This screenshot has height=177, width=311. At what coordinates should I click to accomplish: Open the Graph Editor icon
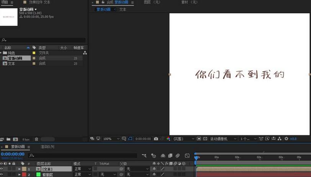pyautogui.click(x=187, y=156)
